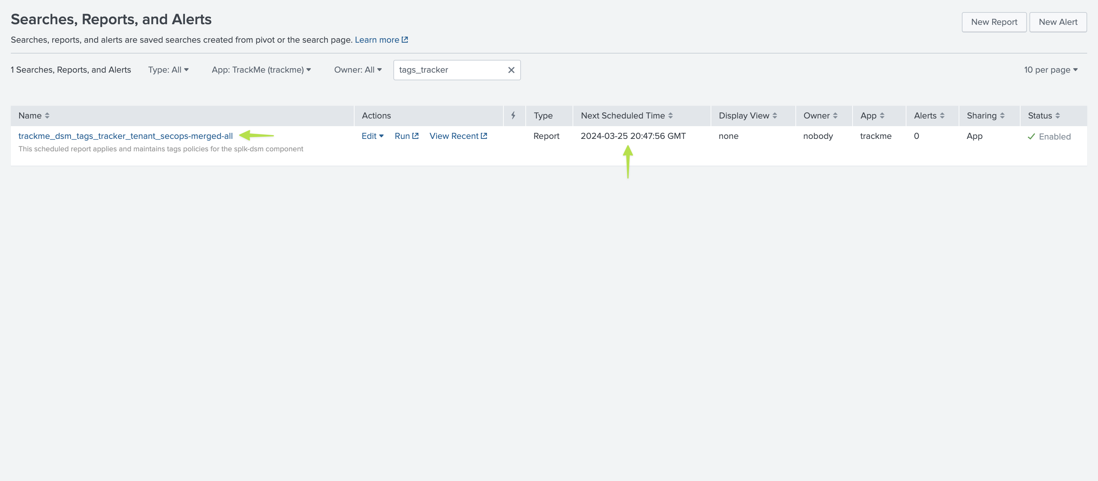Open trackme_dsm_tags_tracker_tenant_secops-merged-all report
The width and height of the screenshot is (1098, 481).
[125, 136]
